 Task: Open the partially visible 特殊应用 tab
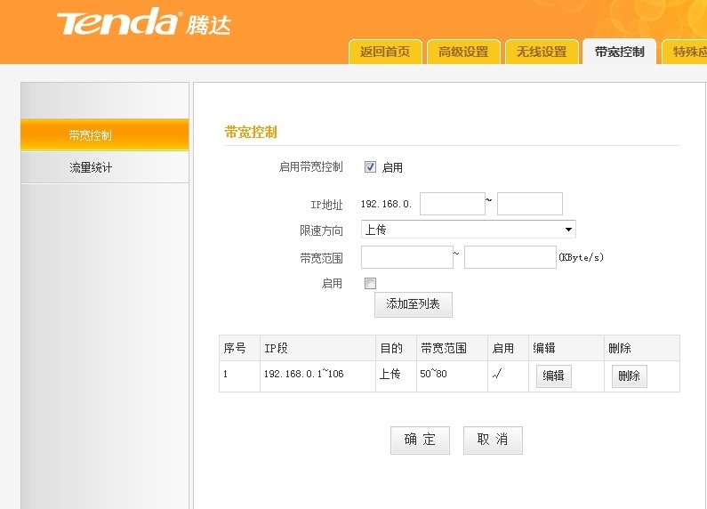[686, 52]
